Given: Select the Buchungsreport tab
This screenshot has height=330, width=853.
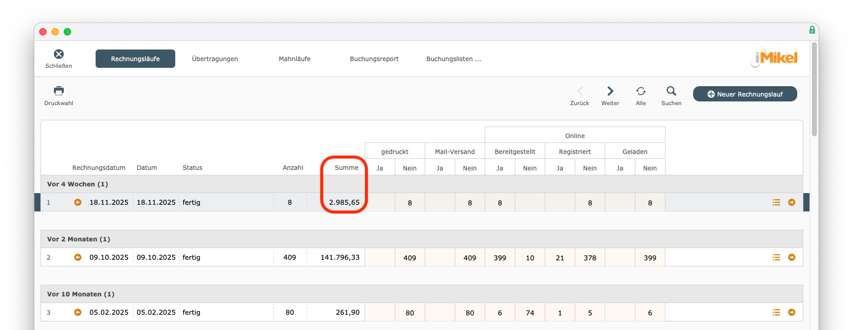Looking at the screenshot, I should (x=374, y=59).
